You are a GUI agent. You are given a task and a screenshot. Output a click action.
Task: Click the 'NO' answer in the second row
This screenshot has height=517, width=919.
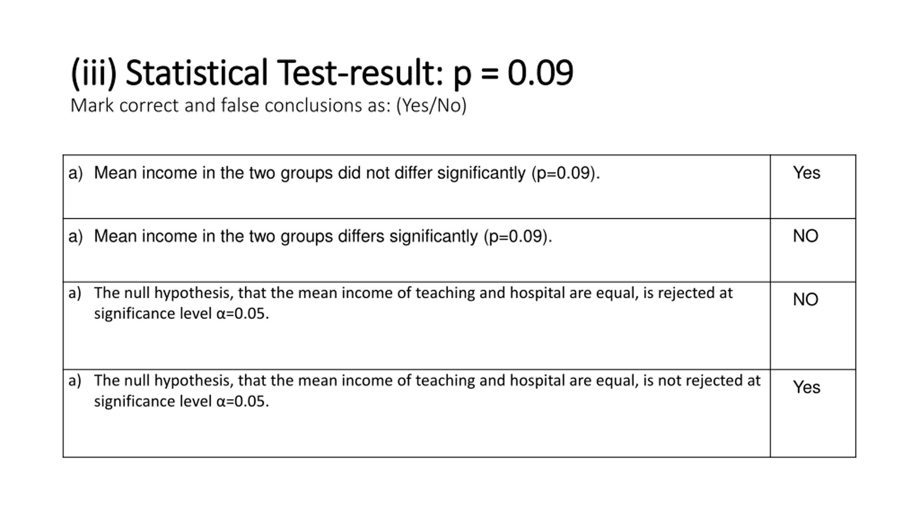(x=806, y=236)
